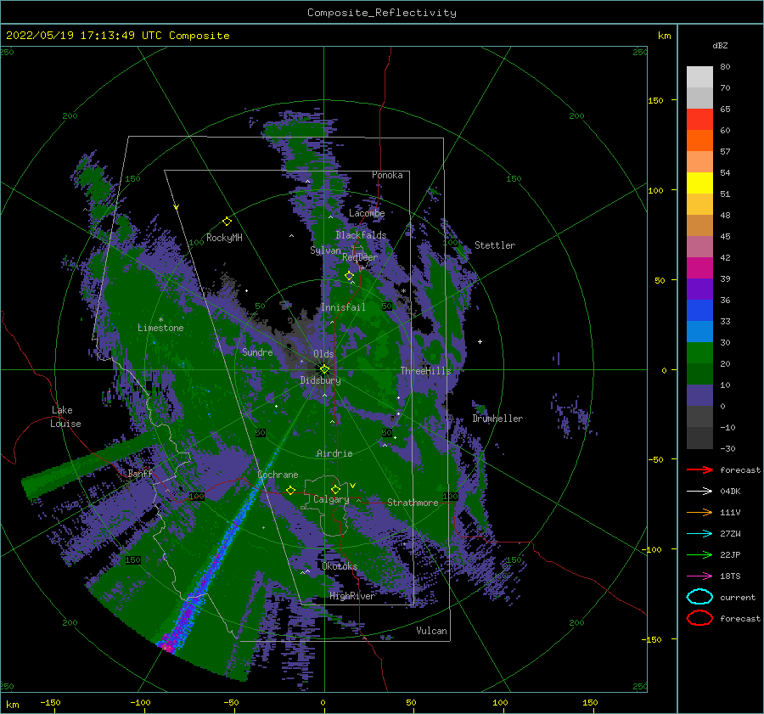Screen dimensions: 764x714
Task: Click the yellow diamond marker below RedDeer
Action: (x=349, y=276)
